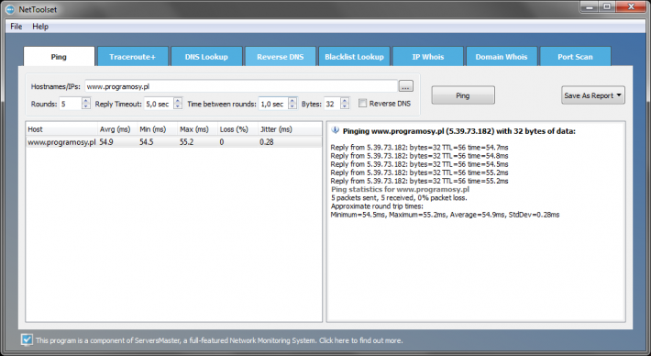Sort by the Loss (%) column header
The width and height of the screenshot is (651, 356).
[237, 129]
